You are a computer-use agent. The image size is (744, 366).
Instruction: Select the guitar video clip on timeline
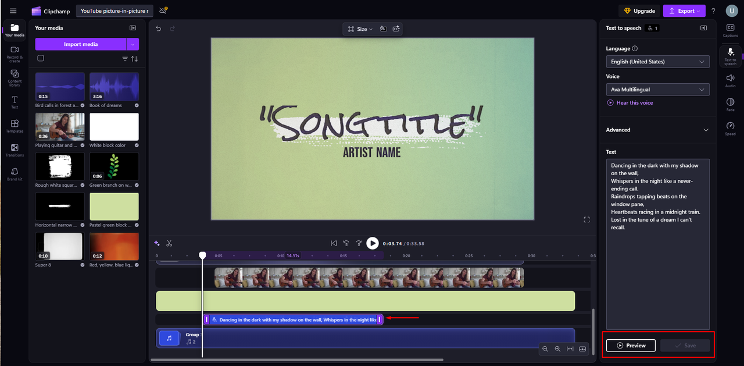[369, 278]
